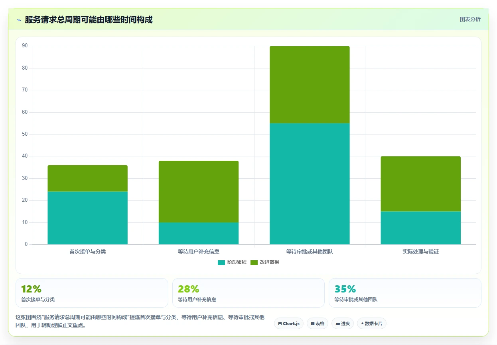
Task: Click the green bar segment for 等待用户补充信息
Action: [x=199, y=191]
